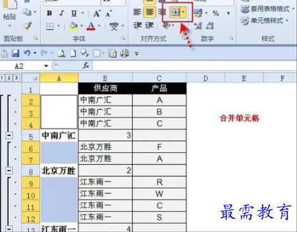Screen dimensions: 297x232
Task: Open Customize Quick Access Toolbar dropdown
Action: click(x=137, y=54)
